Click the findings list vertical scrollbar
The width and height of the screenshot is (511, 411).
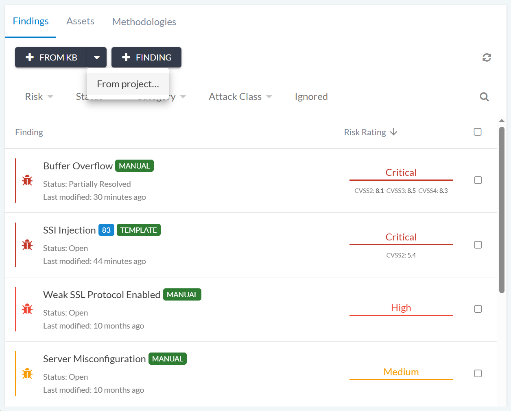click(502, 209)
